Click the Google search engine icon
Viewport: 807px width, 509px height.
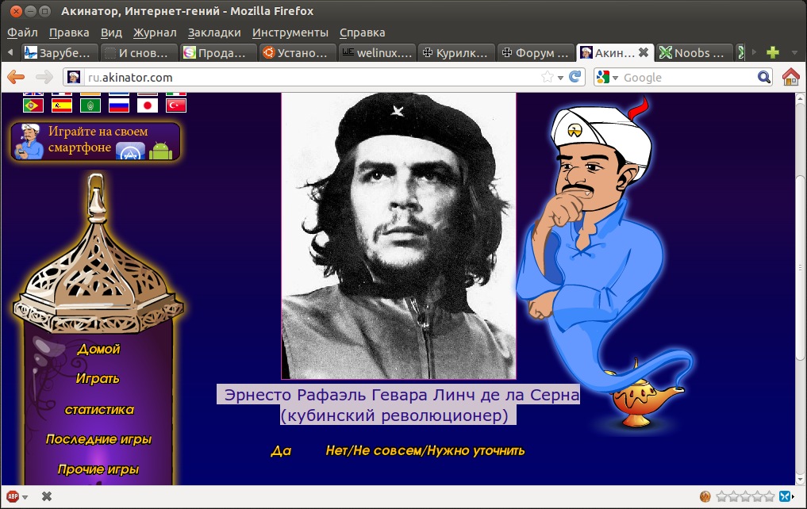click(x=602, y=77)
